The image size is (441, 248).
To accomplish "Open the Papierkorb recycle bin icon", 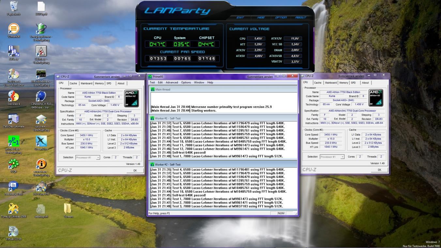I will pos(14,6).
